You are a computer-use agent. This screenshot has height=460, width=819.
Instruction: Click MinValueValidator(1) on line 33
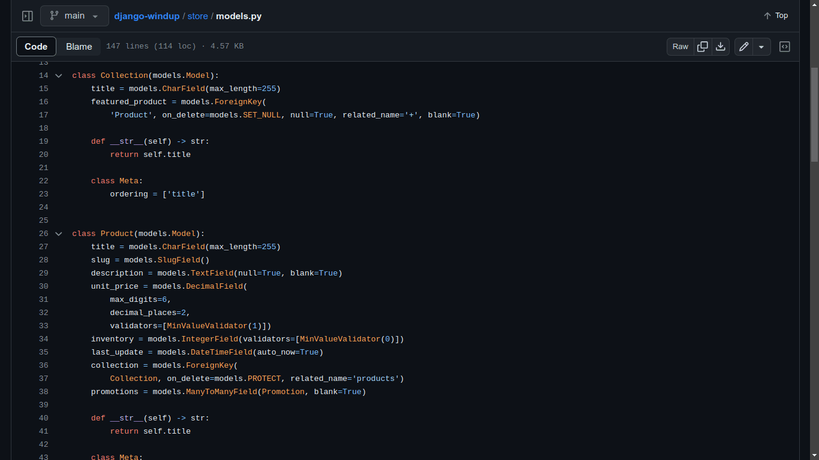click(214, 326)
